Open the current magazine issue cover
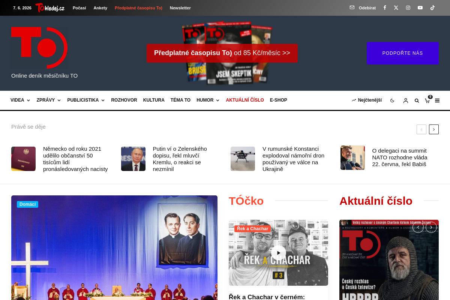The image size is (450, 300). point(389,260)
